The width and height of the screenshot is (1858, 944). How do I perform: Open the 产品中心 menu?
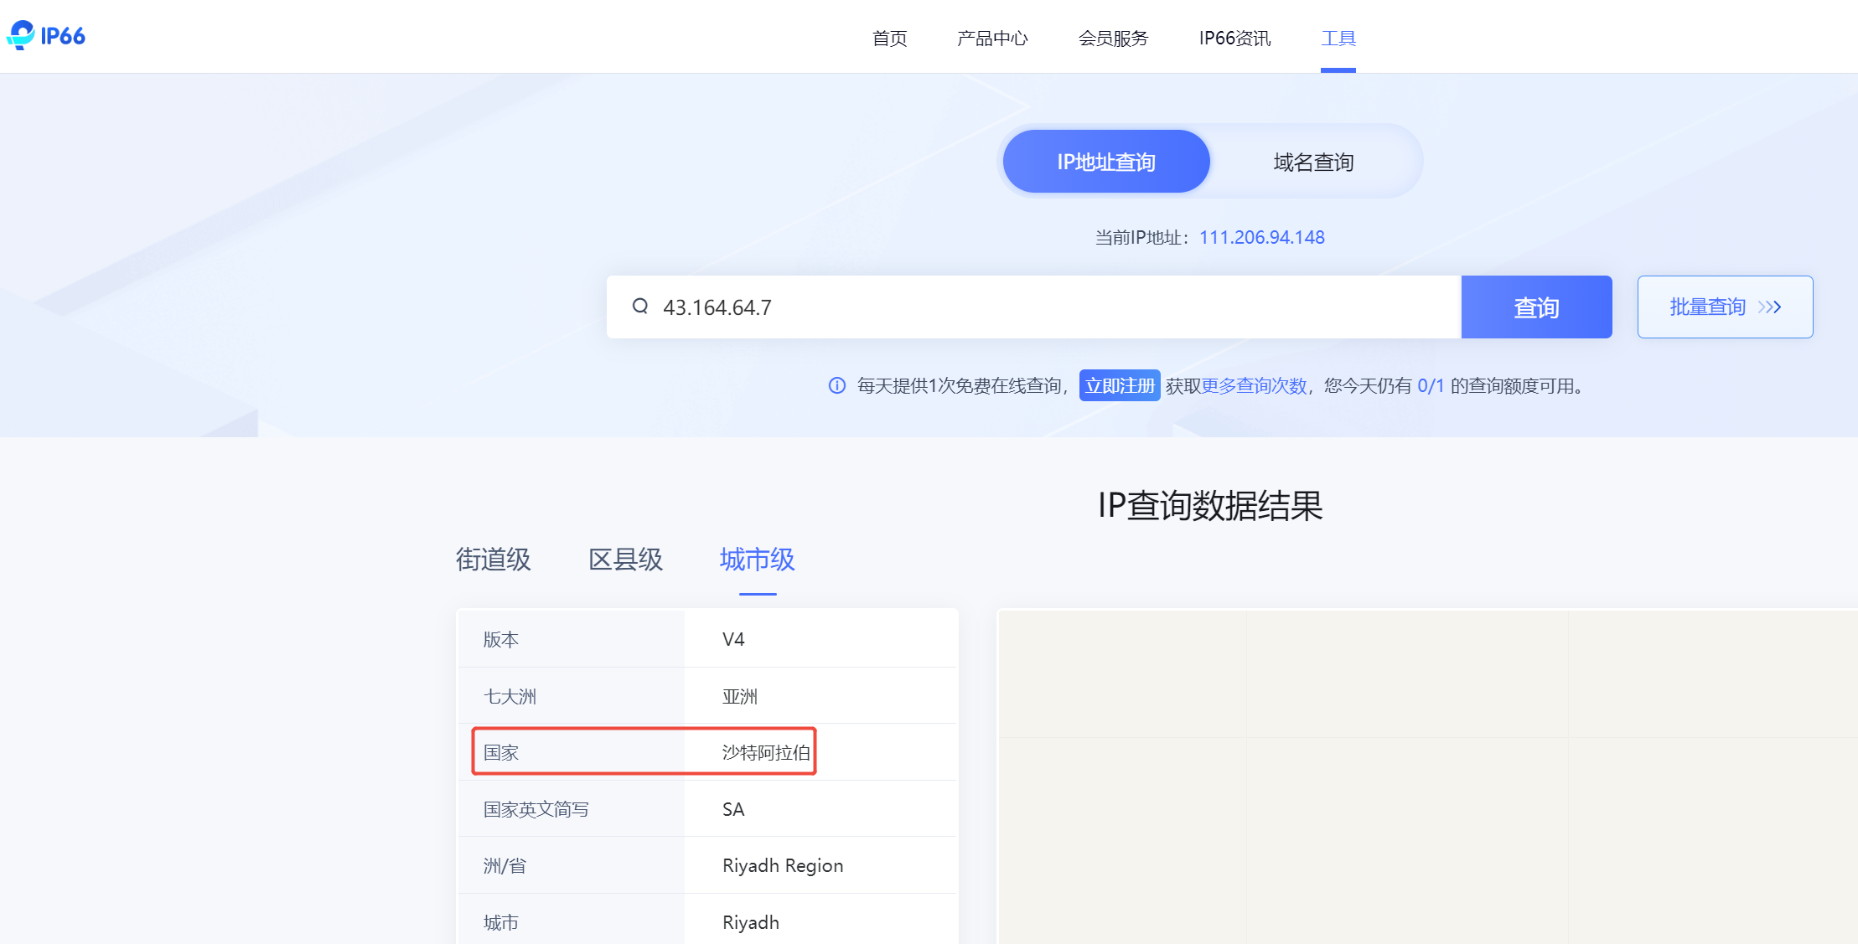pos(992,39)
